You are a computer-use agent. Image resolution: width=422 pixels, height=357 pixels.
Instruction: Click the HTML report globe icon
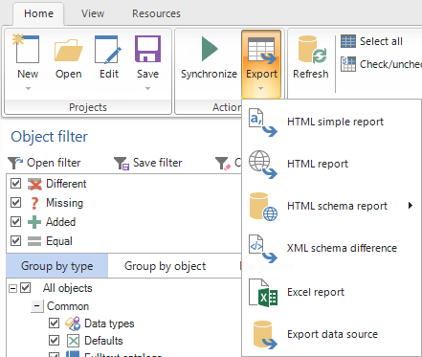(262, 165)
